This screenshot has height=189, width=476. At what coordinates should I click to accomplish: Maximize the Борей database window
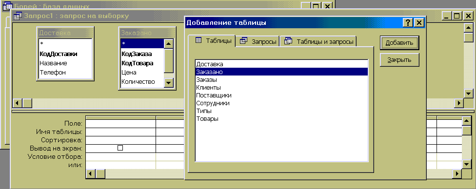click(x=316, y=6)
